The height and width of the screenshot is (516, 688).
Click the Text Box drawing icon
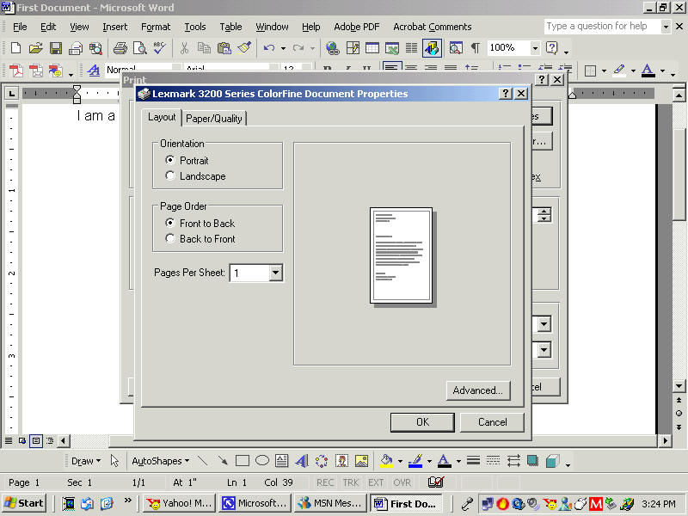pyautogui.click(x=282, y=461)
